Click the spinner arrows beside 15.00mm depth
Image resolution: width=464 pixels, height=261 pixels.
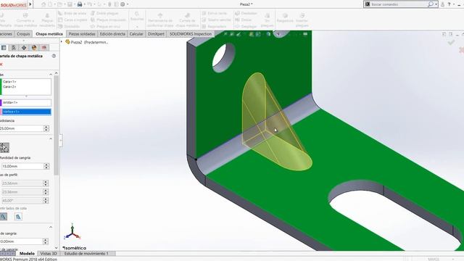[x=46, y=166]
